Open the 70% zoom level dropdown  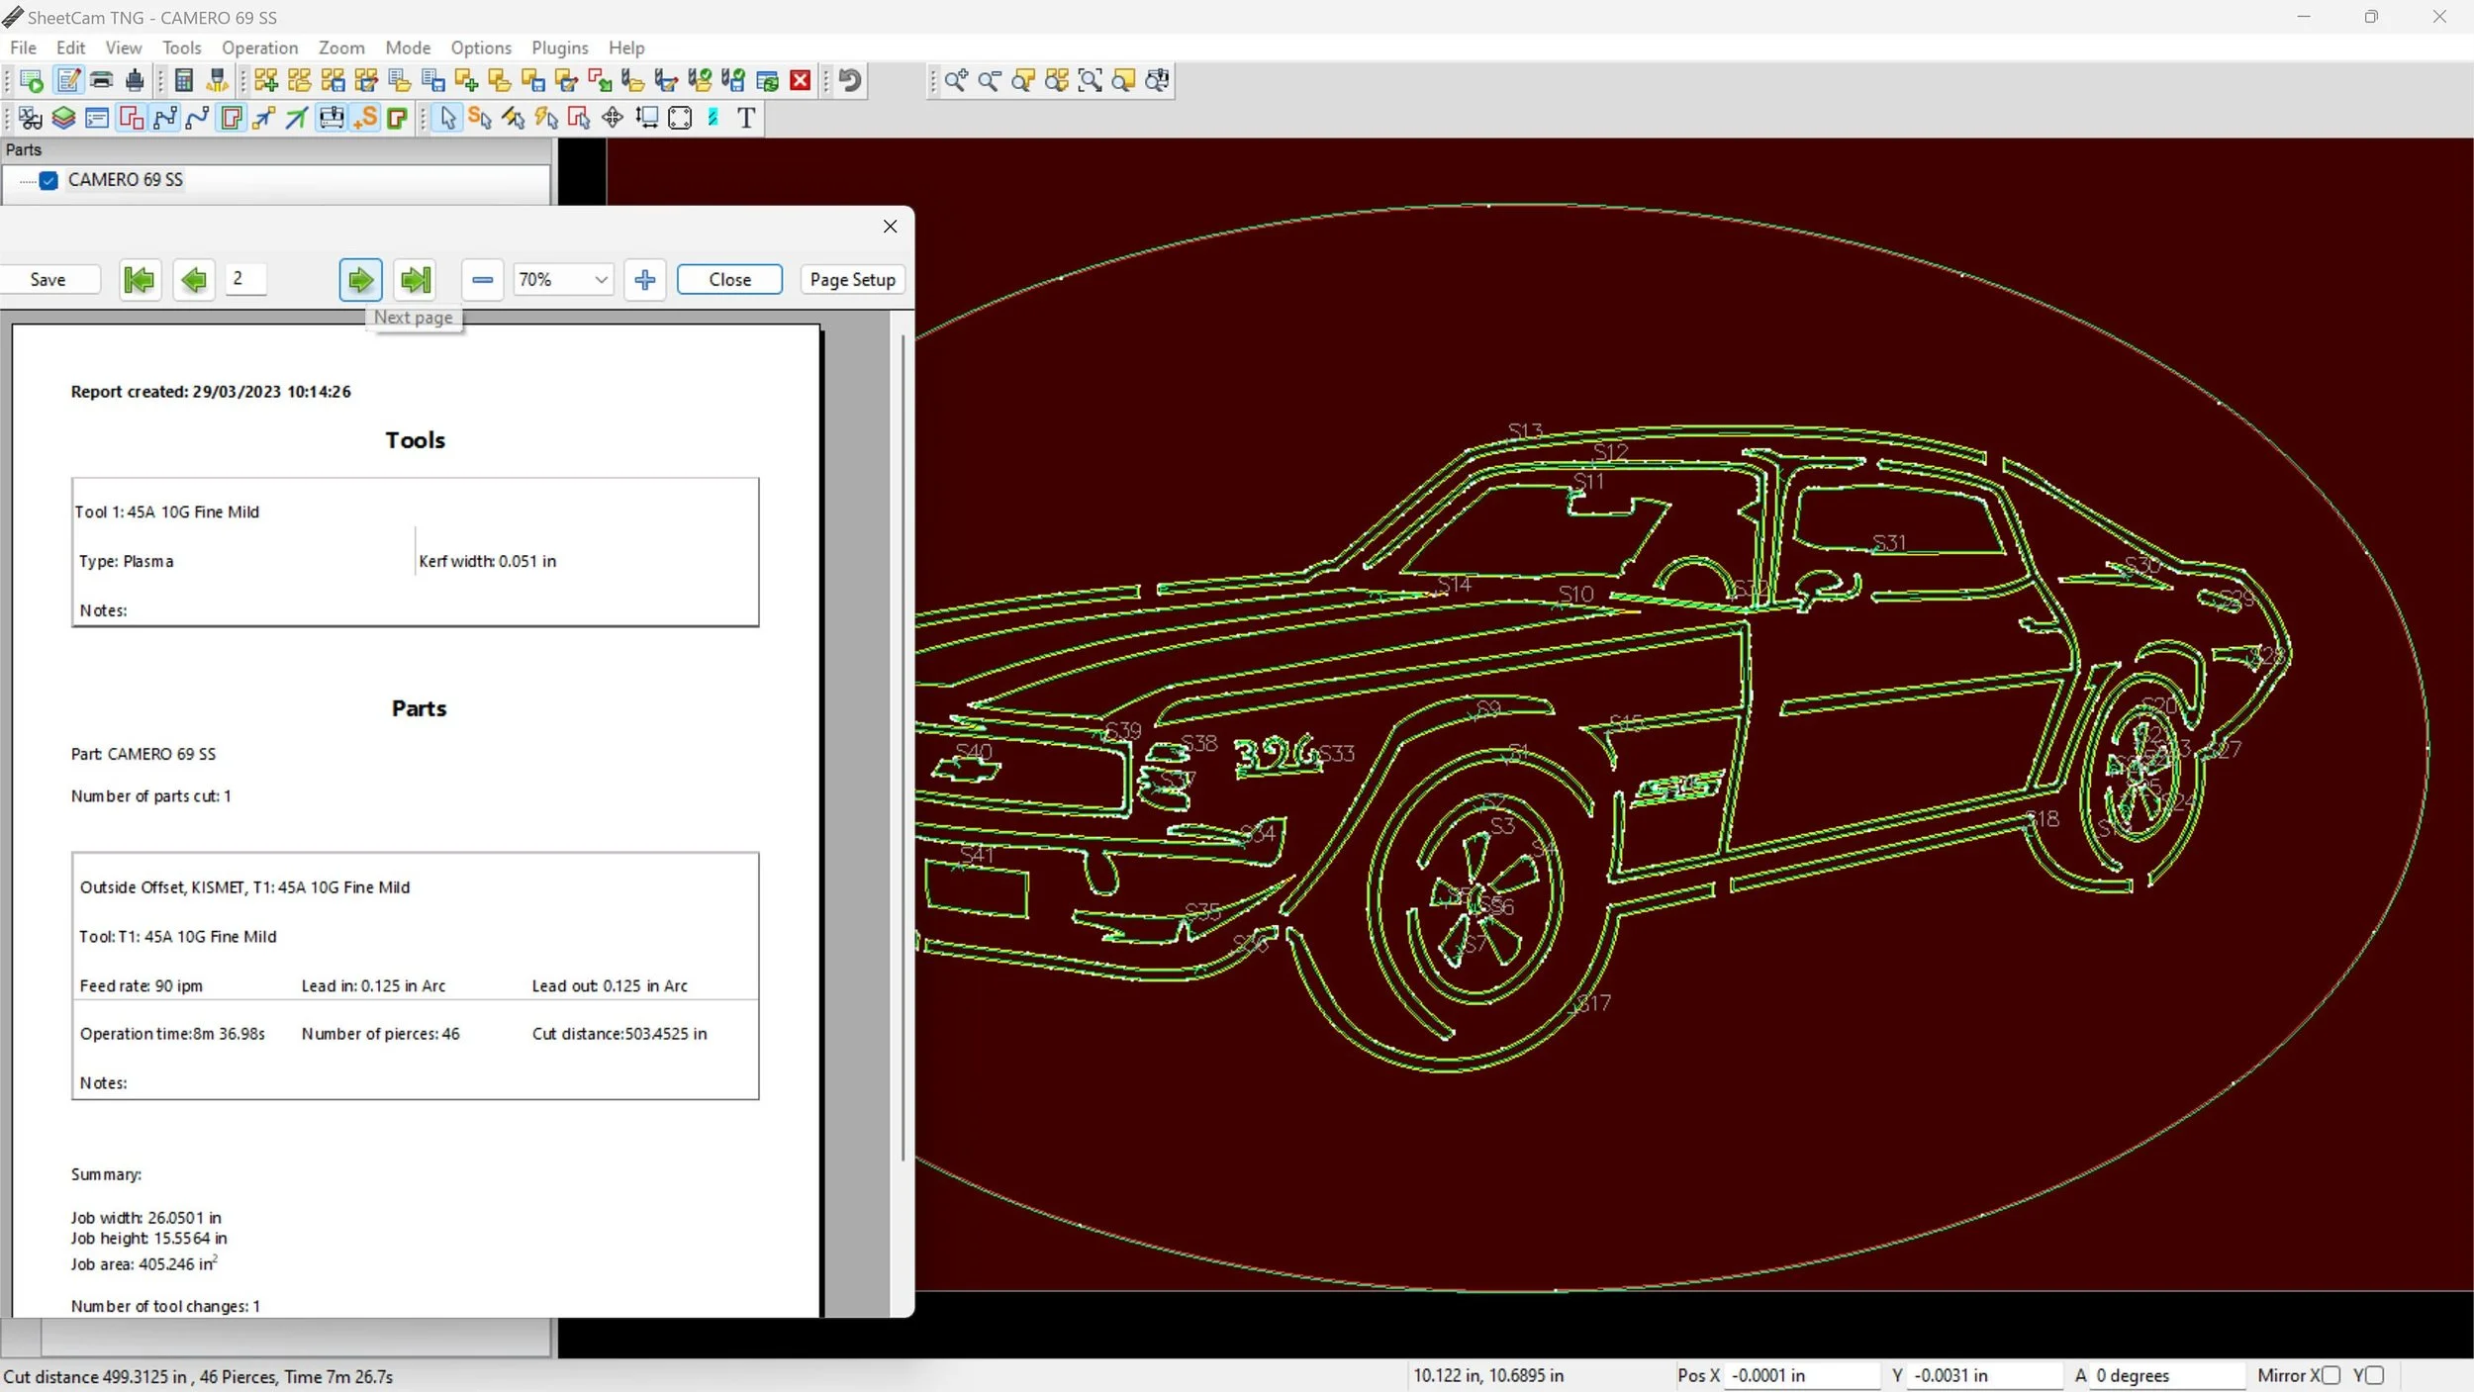[x=600, y=280]
